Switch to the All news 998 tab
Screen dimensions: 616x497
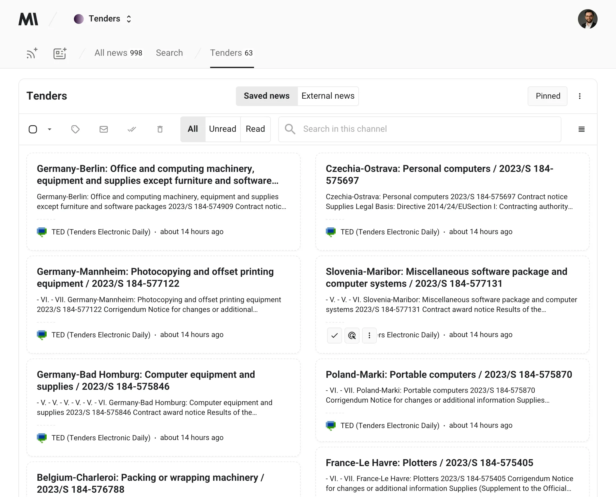[118, 53]
